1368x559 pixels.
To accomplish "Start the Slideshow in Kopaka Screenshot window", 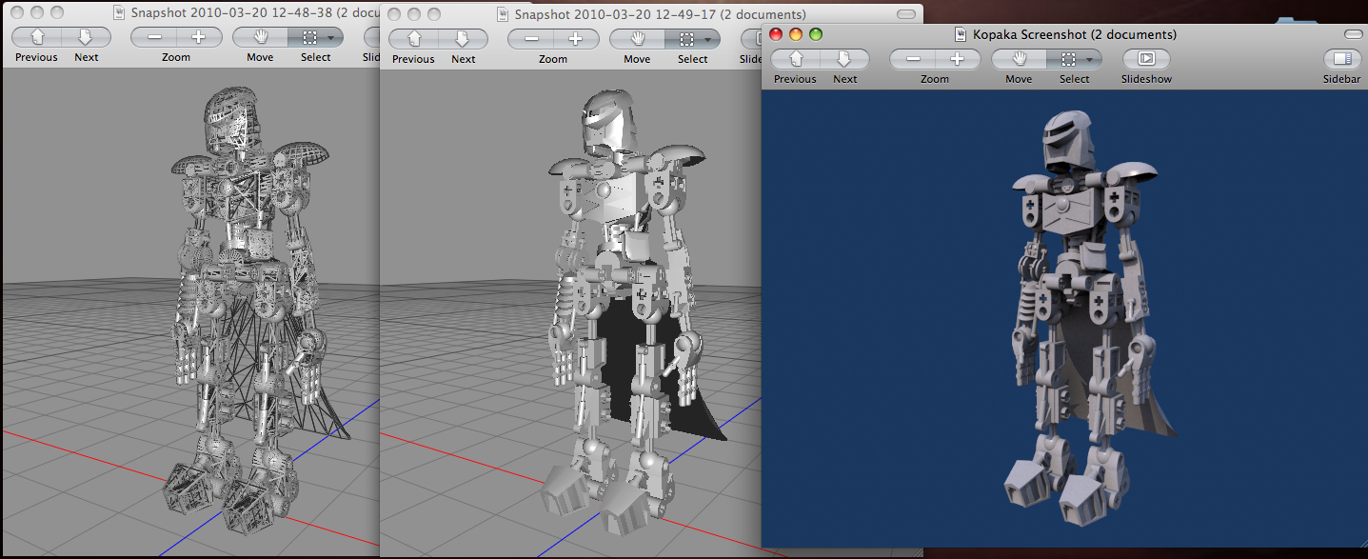I will coord(1146,59).
